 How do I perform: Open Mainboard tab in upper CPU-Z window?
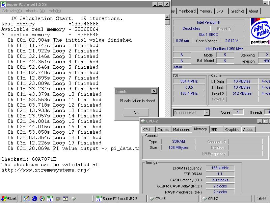(187, 11)
